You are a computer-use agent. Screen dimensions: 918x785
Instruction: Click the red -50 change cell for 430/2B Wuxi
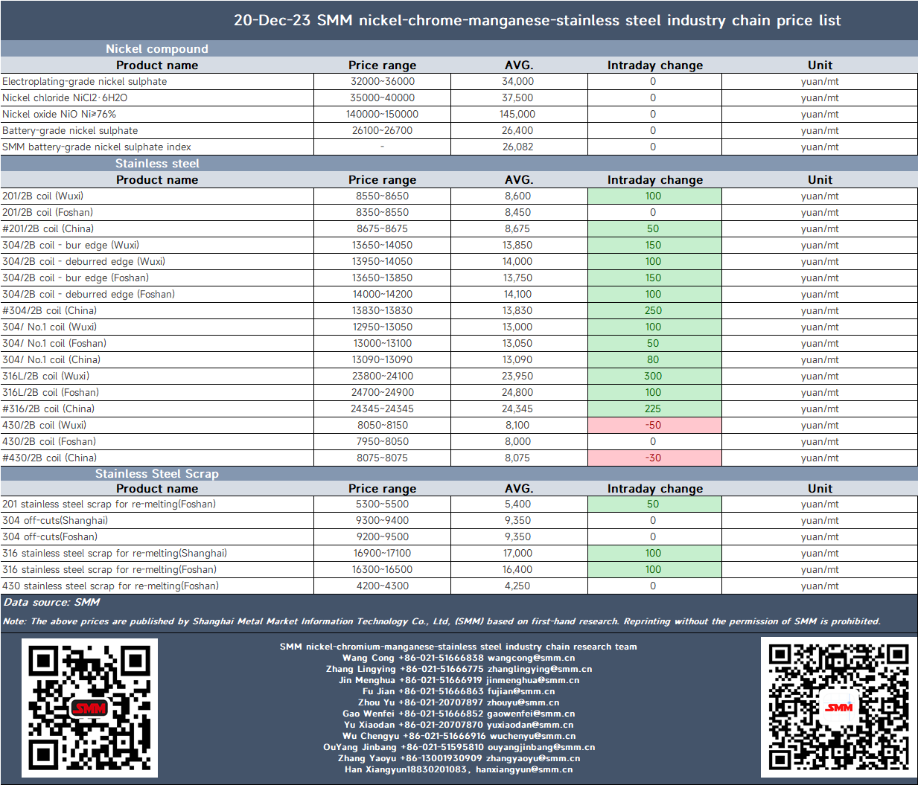tap(654, 425)
